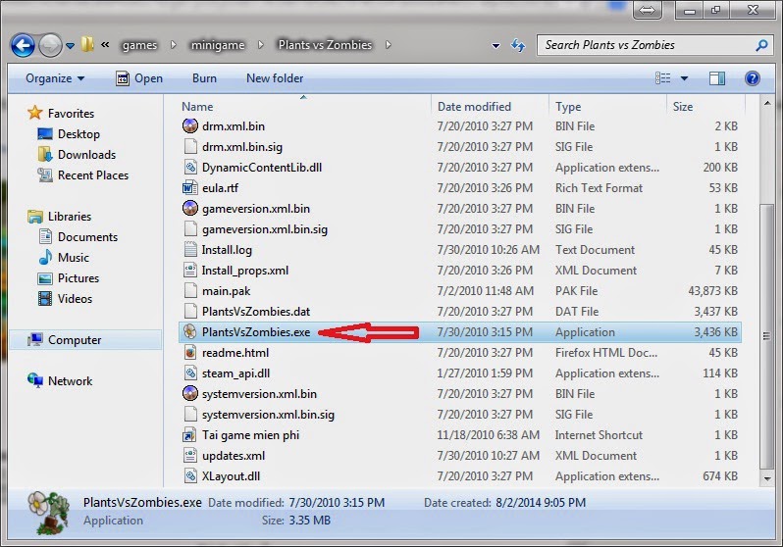Screen dimensions: 783x547
Task: Click the scrollbar up arrow
Action: (766, 103)
